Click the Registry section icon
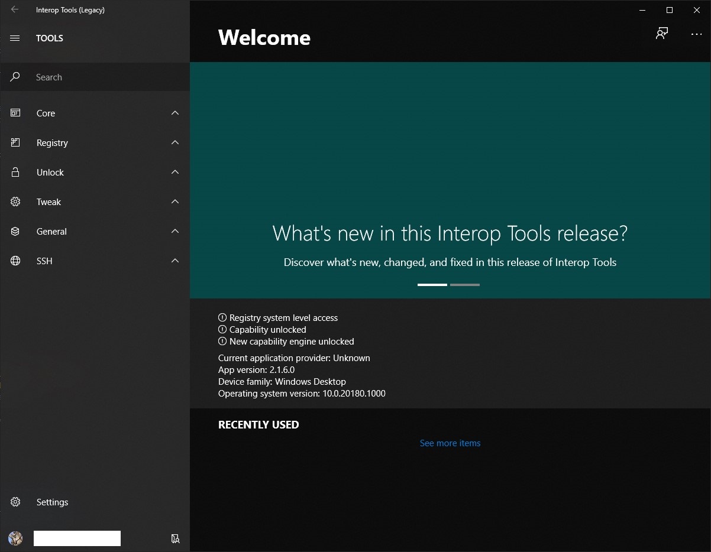Viewport: 711px width, 552px height. [x=15, y=142]
